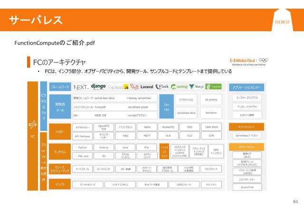The image size is (304, 210).
Task: Click the Vue.js logo
Action: 196,87
